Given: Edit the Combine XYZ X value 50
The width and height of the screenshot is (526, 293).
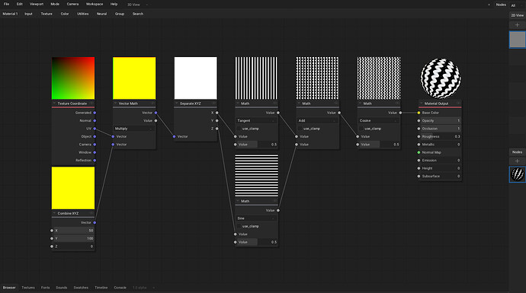Looking at the screenshot, I should (74, 231).
